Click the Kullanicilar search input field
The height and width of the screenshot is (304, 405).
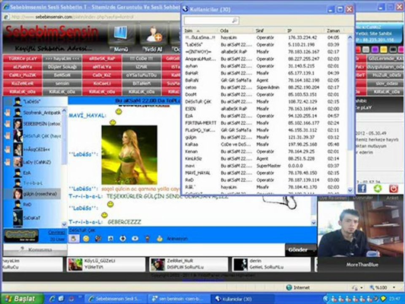click(211, 20)
